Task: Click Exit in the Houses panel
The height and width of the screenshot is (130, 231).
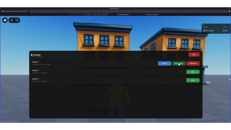Action: pyautogui.click(x=194, y=55)
